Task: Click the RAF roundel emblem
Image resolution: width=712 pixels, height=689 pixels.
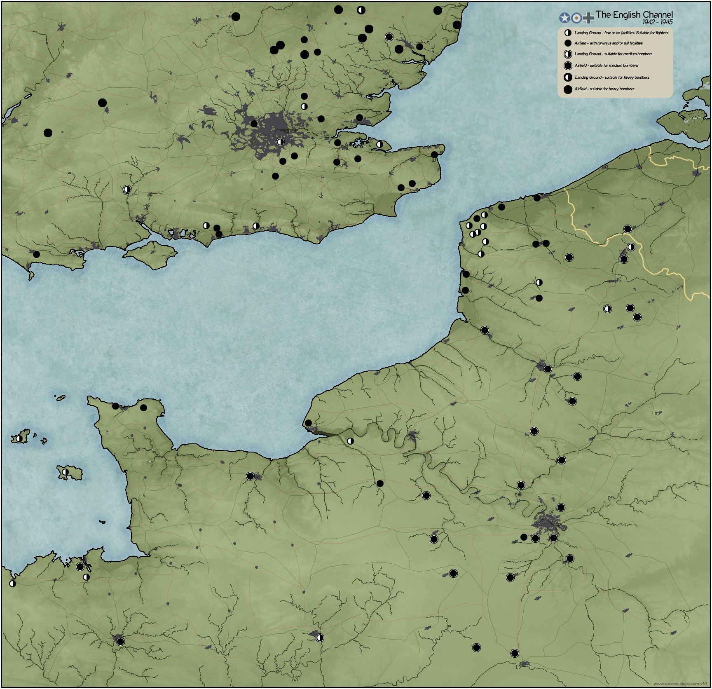Action: click(x=576, y=18)
